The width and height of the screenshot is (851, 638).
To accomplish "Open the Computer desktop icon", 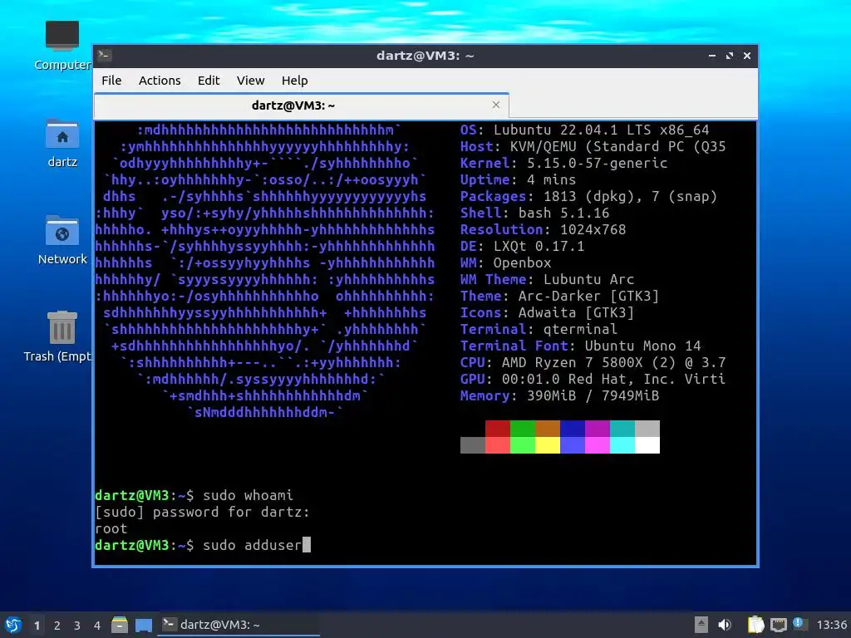I will (x=62, y=47).
